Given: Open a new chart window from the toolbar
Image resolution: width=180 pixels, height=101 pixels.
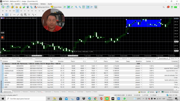Looking at the screenshot, I should pyautogui.click(x=3, y=7).
